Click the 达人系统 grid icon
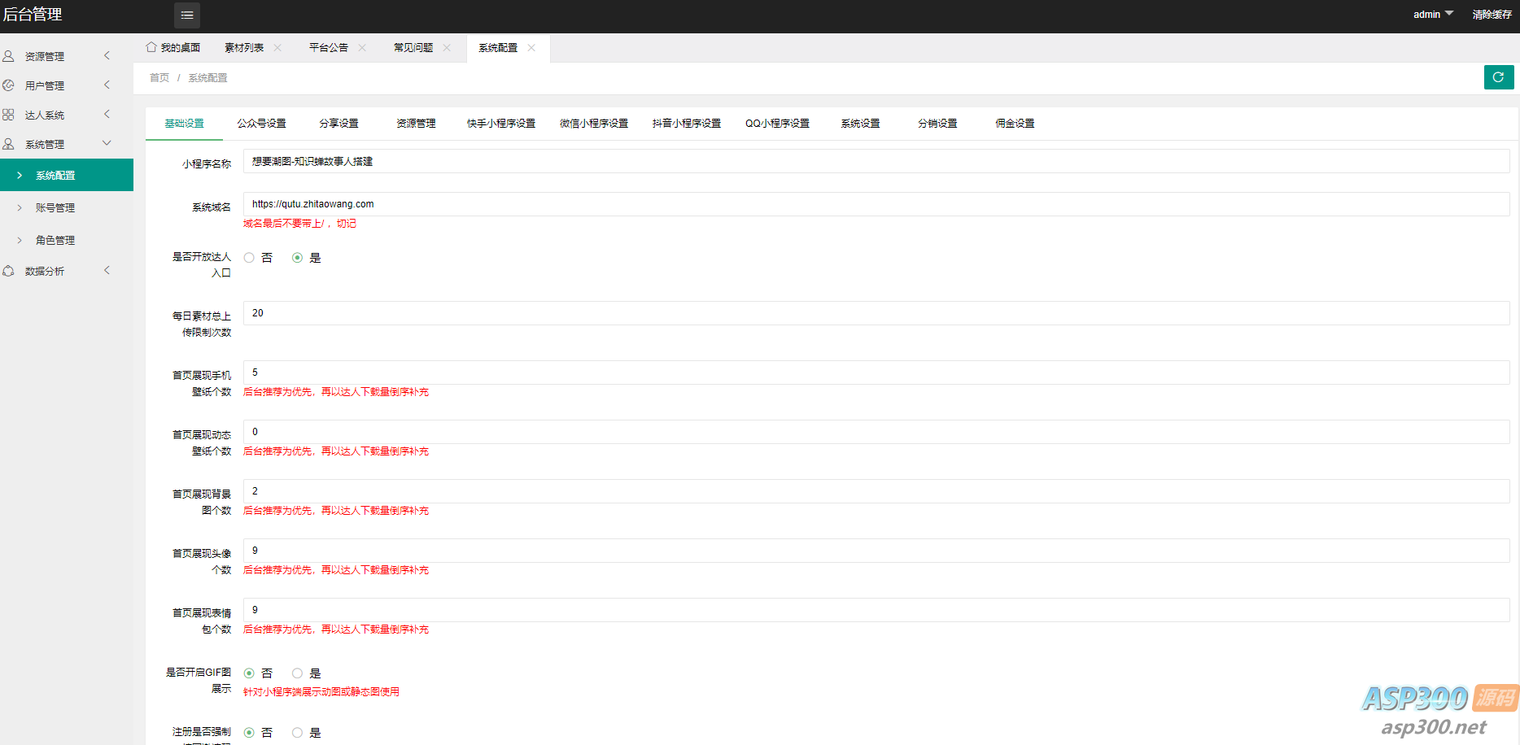Screen dimensions: 1520x745 click(x=8, y=115)
